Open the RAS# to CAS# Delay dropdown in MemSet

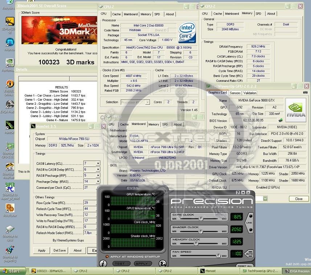(98, 170)
